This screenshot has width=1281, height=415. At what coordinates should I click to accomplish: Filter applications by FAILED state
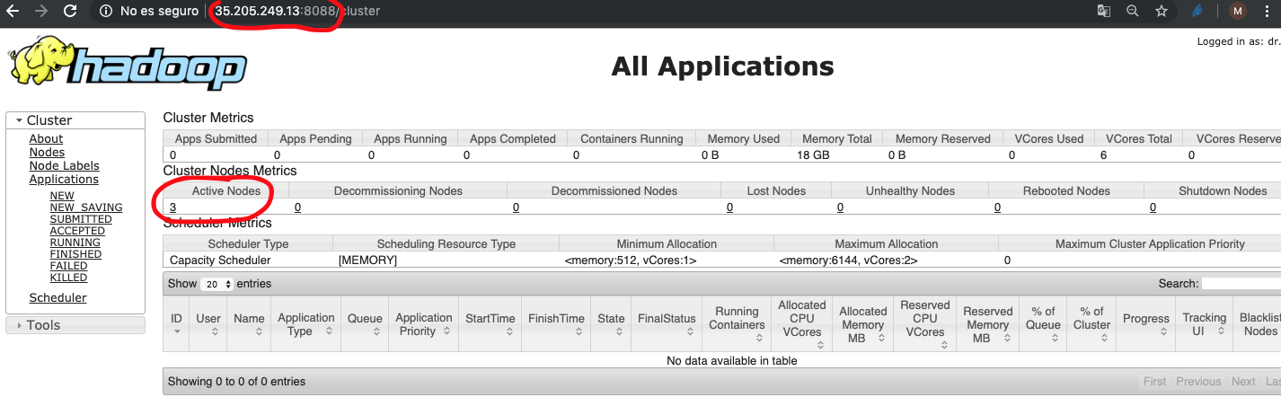point(68,266)
